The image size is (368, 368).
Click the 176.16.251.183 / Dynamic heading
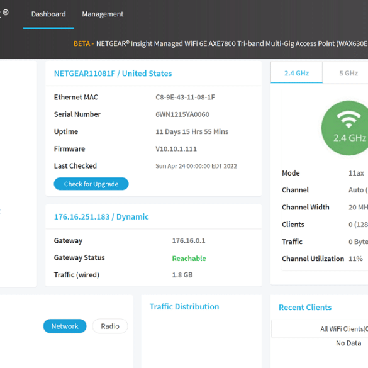tap(101, 216)
